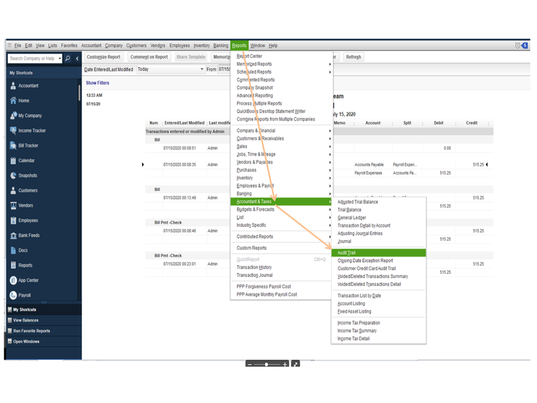The image size is (537, 403).
Task: Expand Budgets & Forecasts submenu
Action: 282,209
